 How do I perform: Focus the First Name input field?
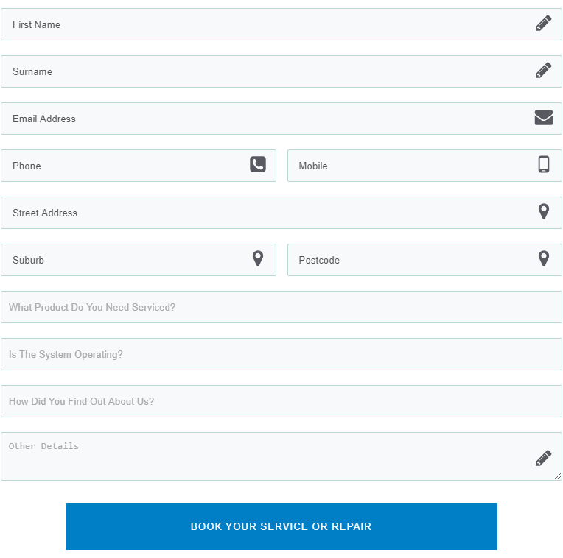(x=281, y=24)
